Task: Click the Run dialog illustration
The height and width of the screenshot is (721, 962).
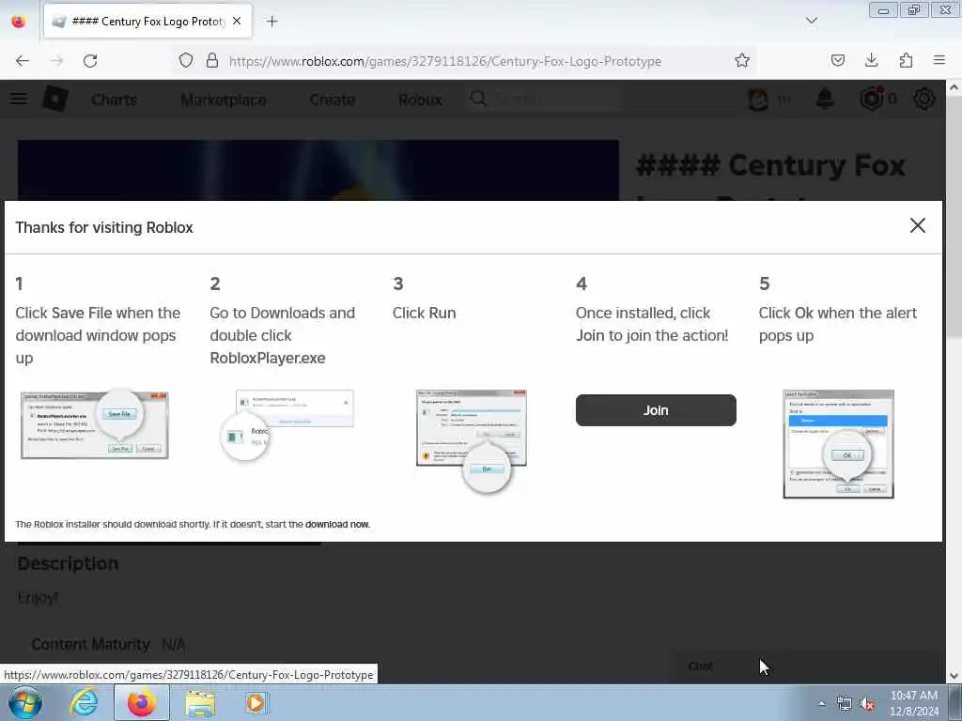Action: (x=472, y=440)
